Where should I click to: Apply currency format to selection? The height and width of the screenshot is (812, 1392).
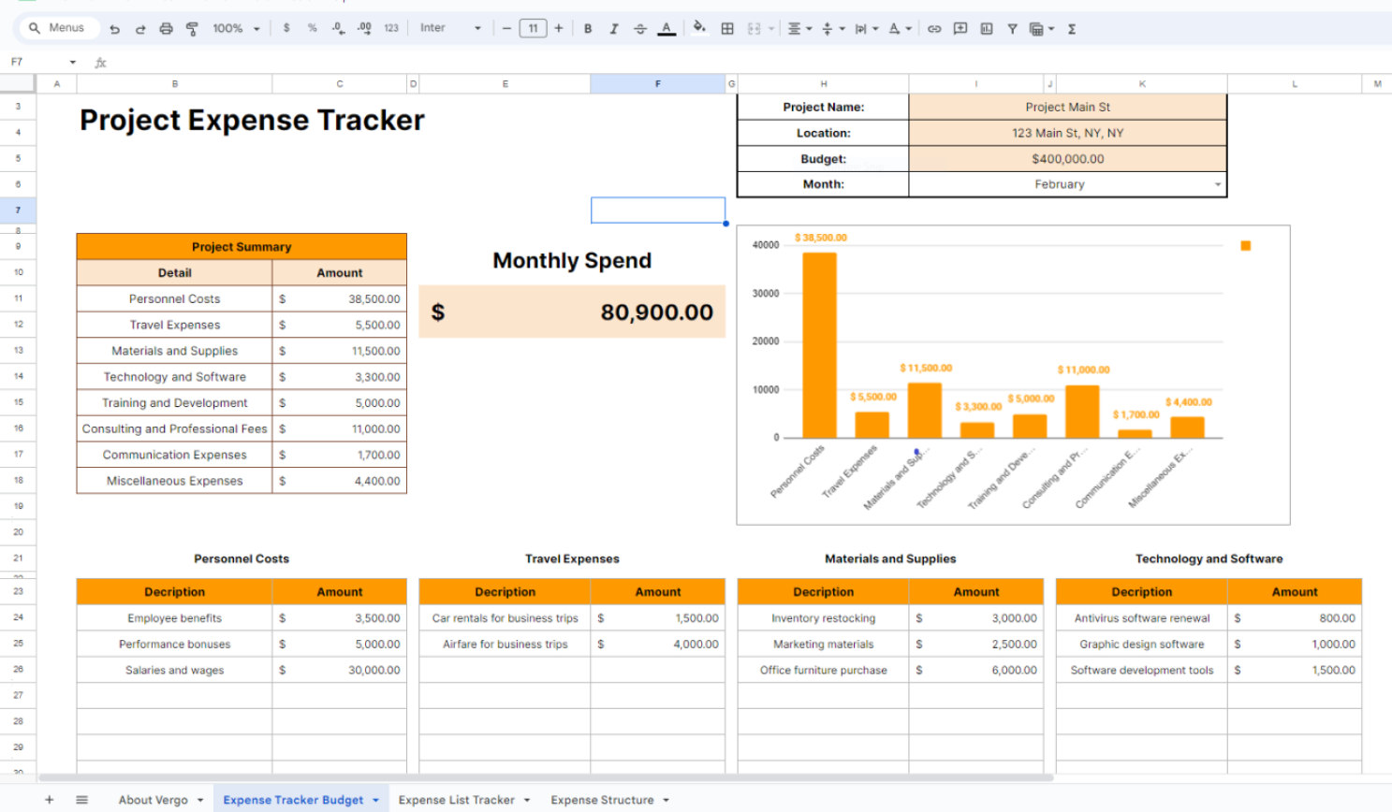(x=286, y=28)
